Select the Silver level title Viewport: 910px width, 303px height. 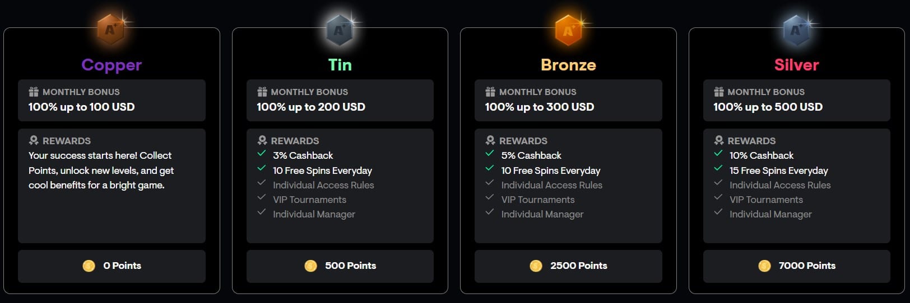pos(796,65)
